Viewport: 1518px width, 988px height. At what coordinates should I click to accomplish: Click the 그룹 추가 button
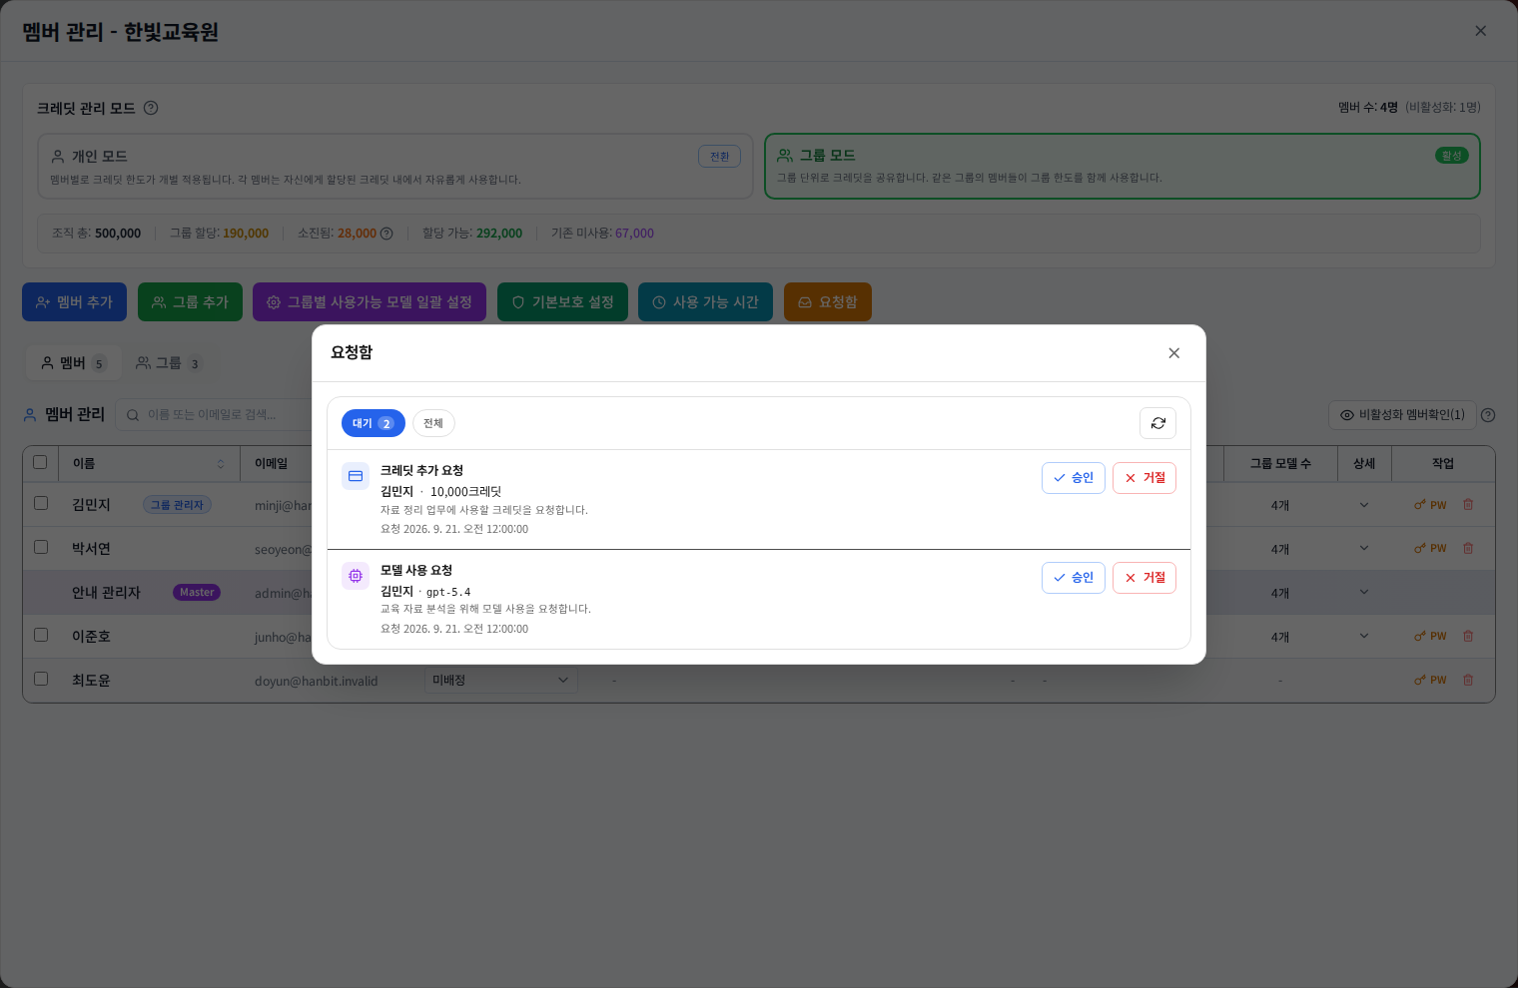(x=190, y=302)
